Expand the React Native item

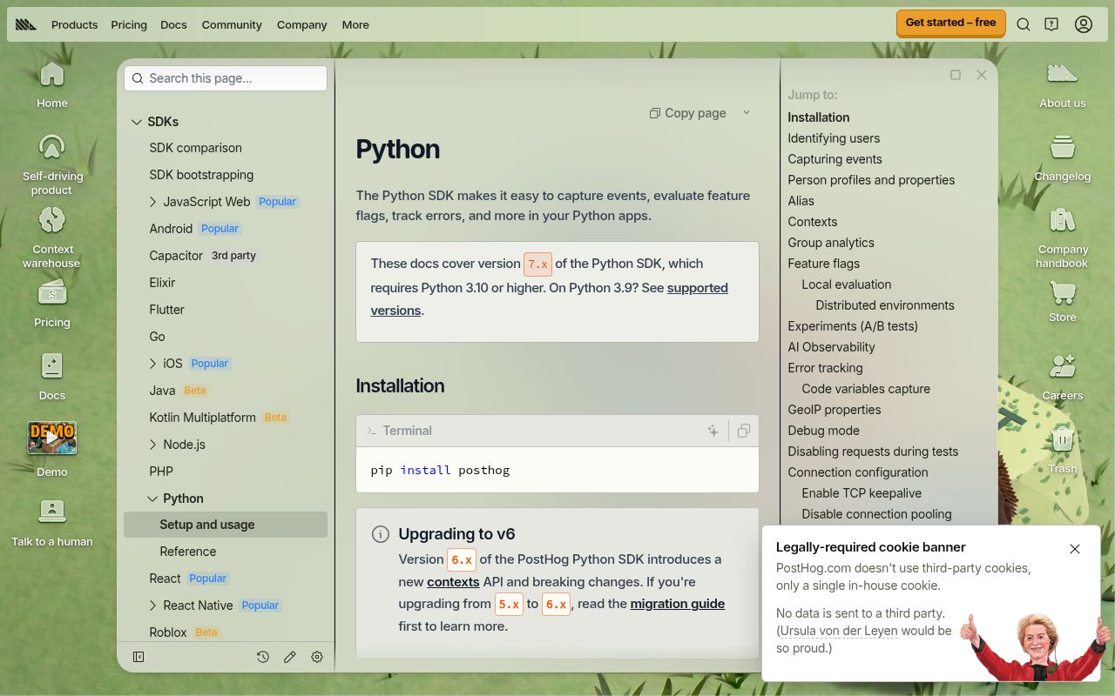point(153,606)
